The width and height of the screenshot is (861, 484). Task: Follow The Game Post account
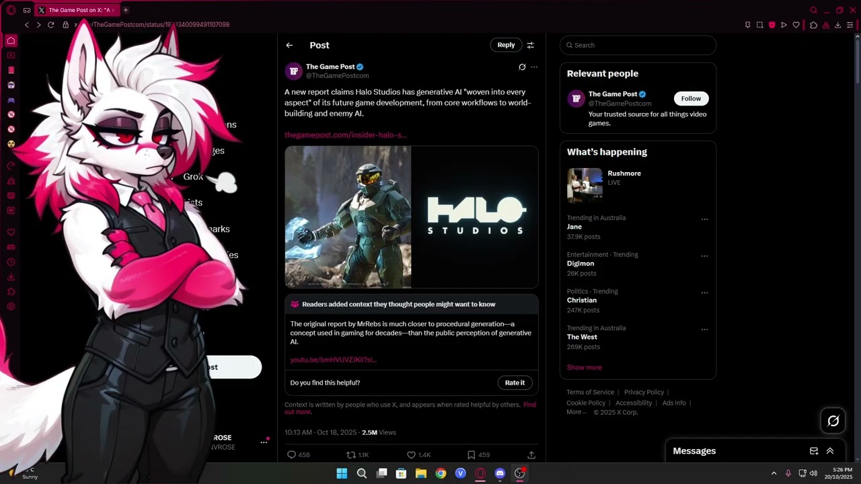coord(691,98)
